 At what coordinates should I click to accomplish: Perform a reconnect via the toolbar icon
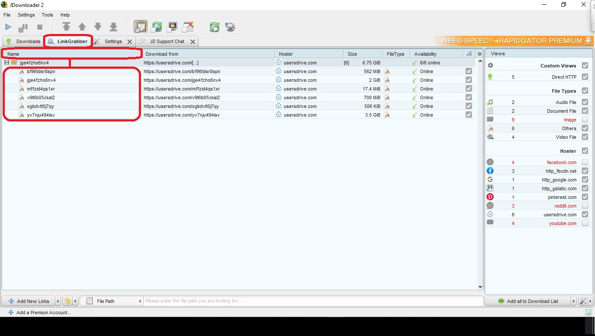point(214,27)
